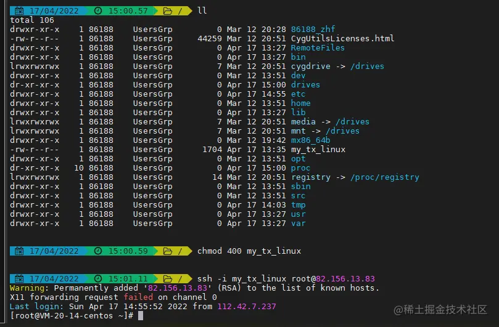The image size is (499, 327).
Task: Click the file size 44259
Action: pos(209,38)
